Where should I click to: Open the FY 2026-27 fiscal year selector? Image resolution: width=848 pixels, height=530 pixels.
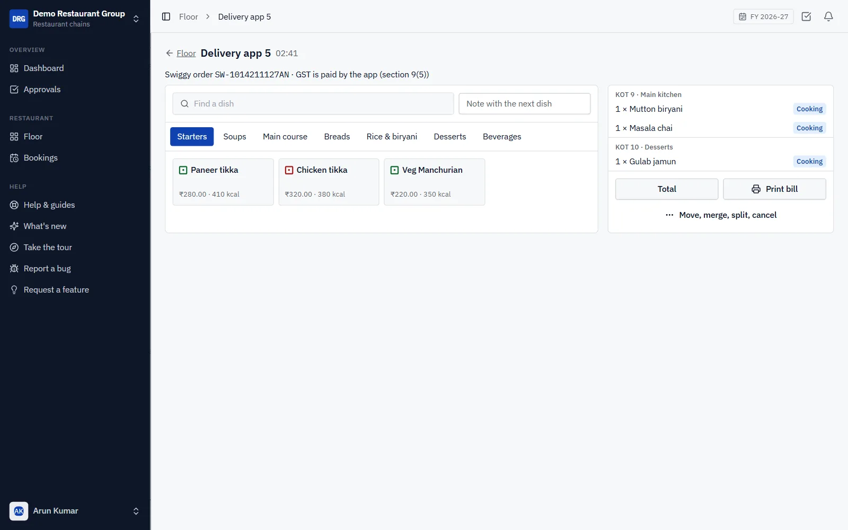click(x=763, y=16)
